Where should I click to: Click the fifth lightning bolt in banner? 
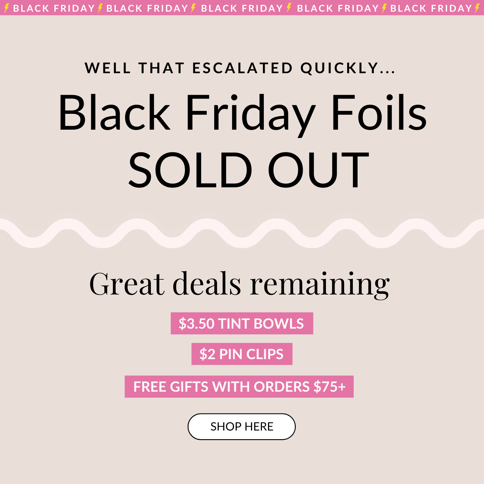(385, 8)
